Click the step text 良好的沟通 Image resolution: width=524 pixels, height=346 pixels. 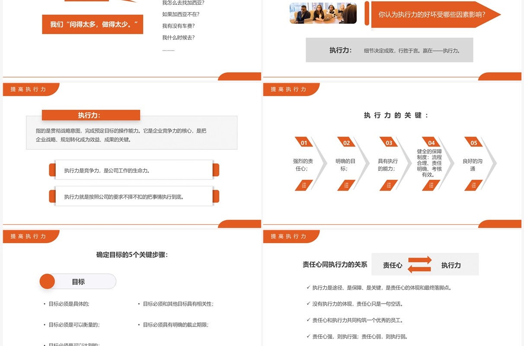coord(473,165)
